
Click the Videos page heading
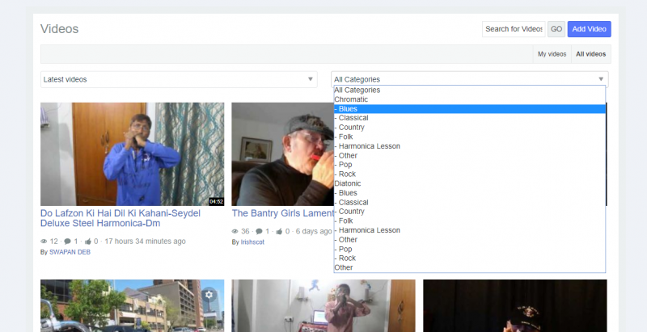coord(59,29)
